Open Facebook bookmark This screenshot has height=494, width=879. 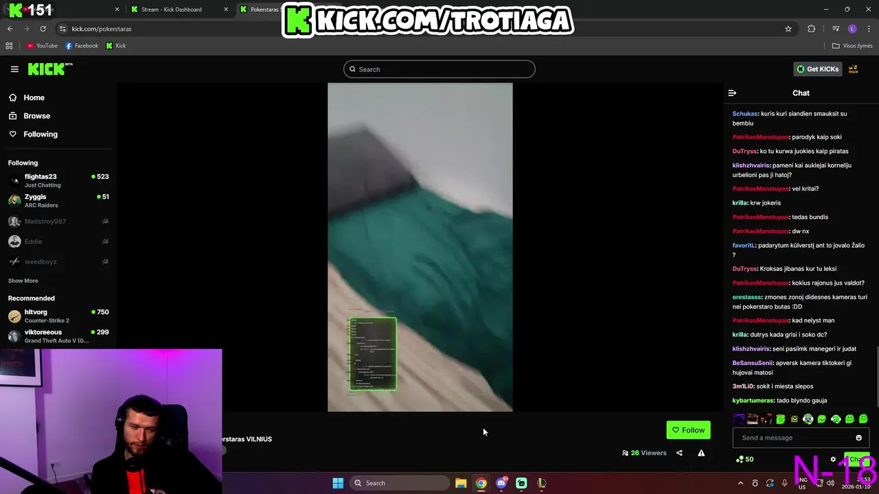82,46
